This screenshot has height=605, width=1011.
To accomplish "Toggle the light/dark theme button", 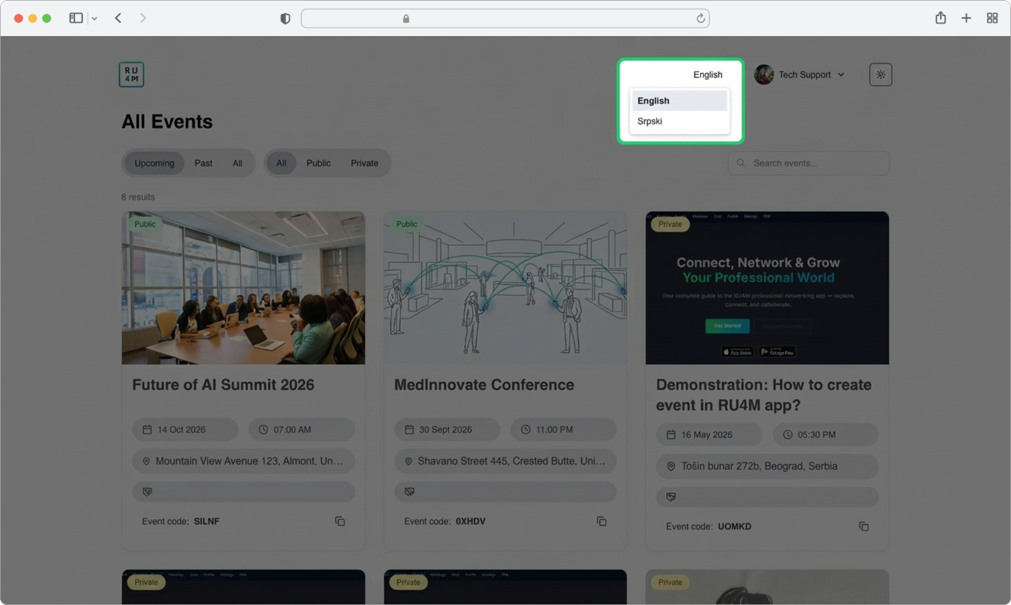I will 880,75.
